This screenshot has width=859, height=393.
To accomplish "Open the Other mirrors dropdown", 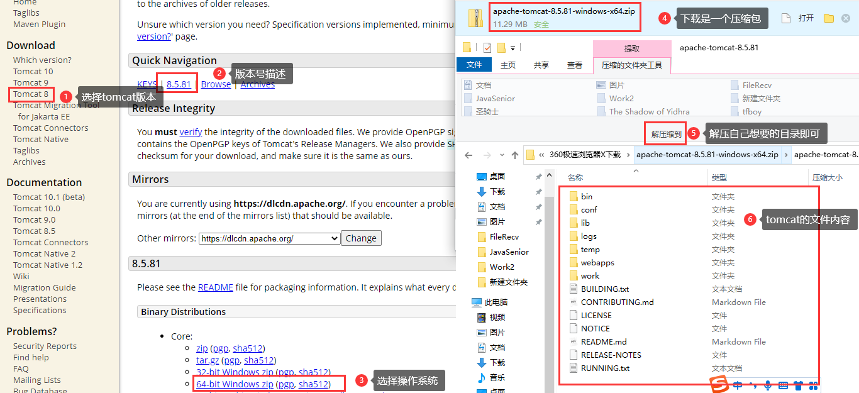I will pyautogui.click(x=269, y=238).
